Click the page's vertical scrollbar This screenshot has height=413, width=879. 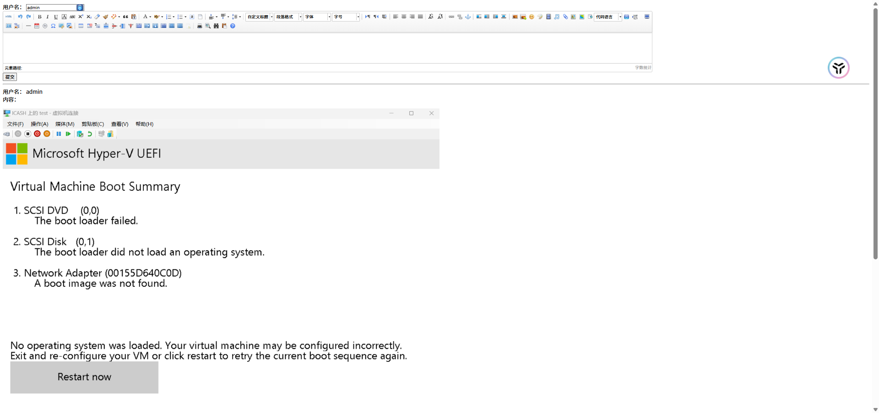[875, 133]
